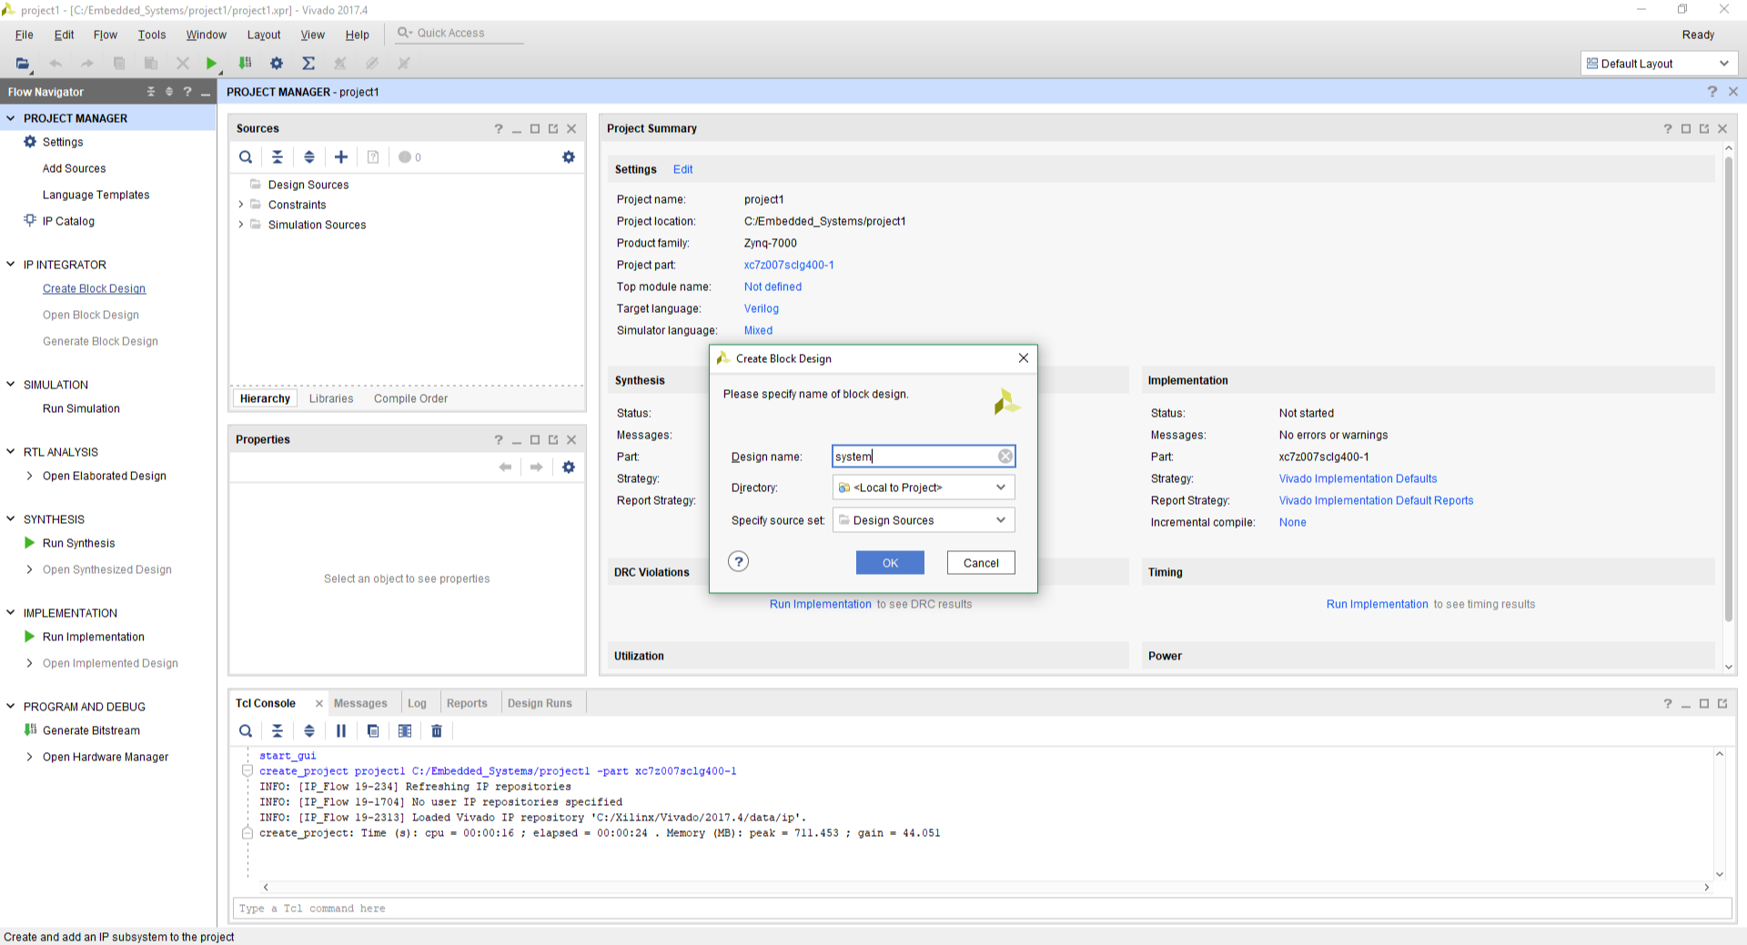Collapse all in Sources panel

coord(278,157)
